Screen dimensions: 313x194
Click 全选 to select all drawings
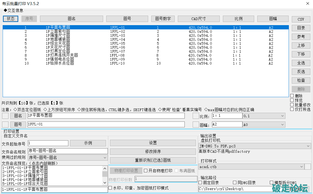[x=301, y=63]
